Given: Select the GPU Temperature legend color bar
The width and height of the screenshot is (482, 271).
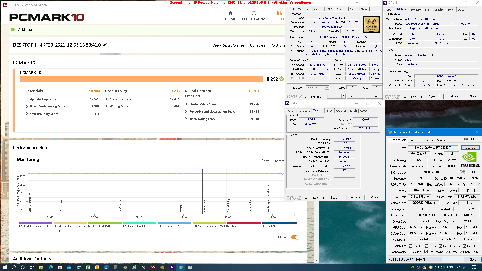Looking at the screenshot, I should [174, 223].
